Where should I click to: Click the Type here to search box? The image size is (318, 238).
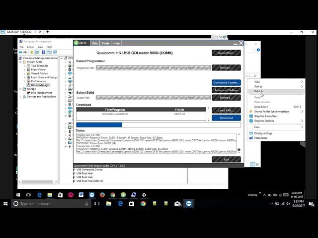tap(51, 204)
